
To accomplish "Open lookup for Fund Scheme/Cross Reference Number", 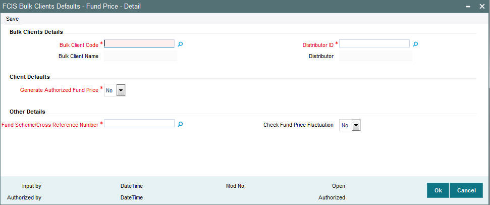I will 180,124.
